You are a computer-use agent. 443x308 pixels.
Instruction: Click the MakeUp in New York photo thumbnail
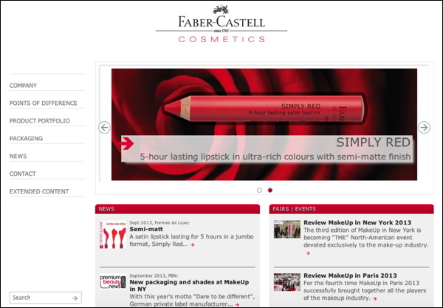coord(287,229)
